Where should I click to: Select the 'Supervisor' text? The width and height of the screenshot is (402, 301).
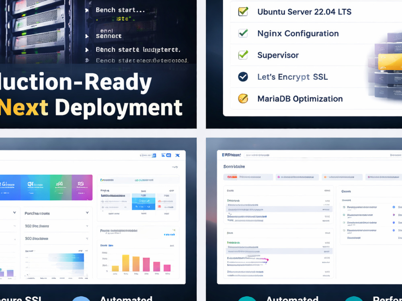tap(278, 55)
